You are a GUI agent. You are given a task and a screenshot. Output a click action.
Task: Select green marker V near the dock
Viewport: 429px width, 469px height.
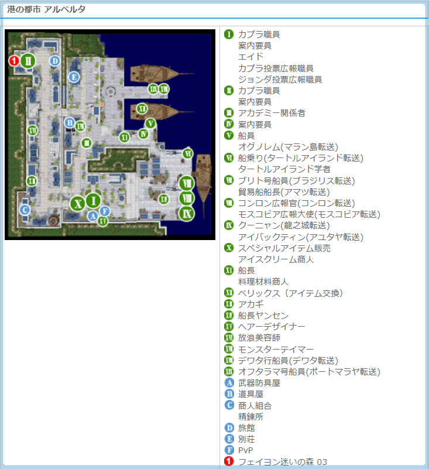pos(150,123)
